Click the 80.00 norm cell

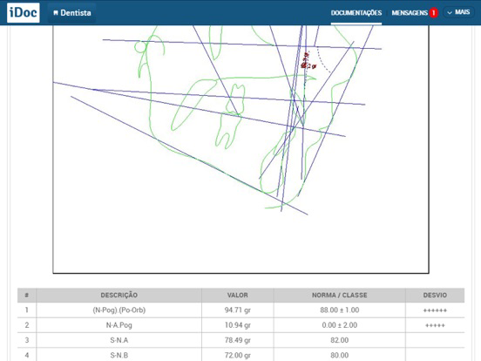click(x=339, y=355)
